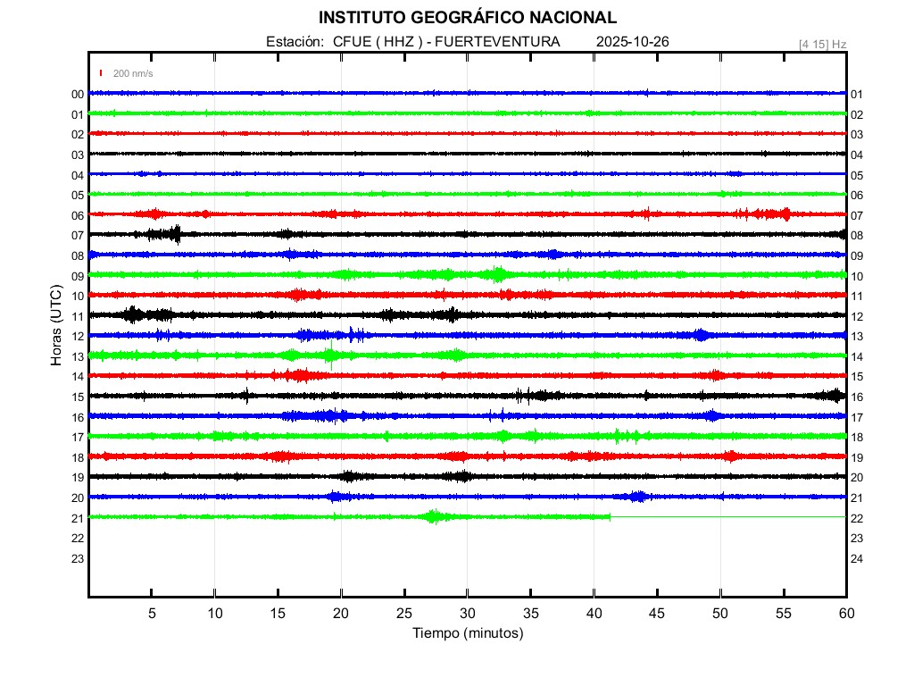Select the 00 hour label
Viewport: 914px width, 686px height.
pos(78,94)
